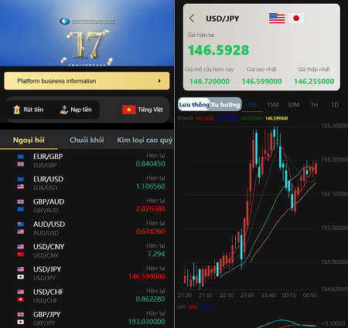
Task: Click the Japan flag in the header
Action: pos(296,19)
